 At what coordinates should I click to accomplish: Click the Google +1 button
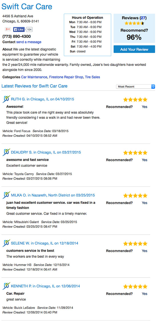(x=8, y=29)
